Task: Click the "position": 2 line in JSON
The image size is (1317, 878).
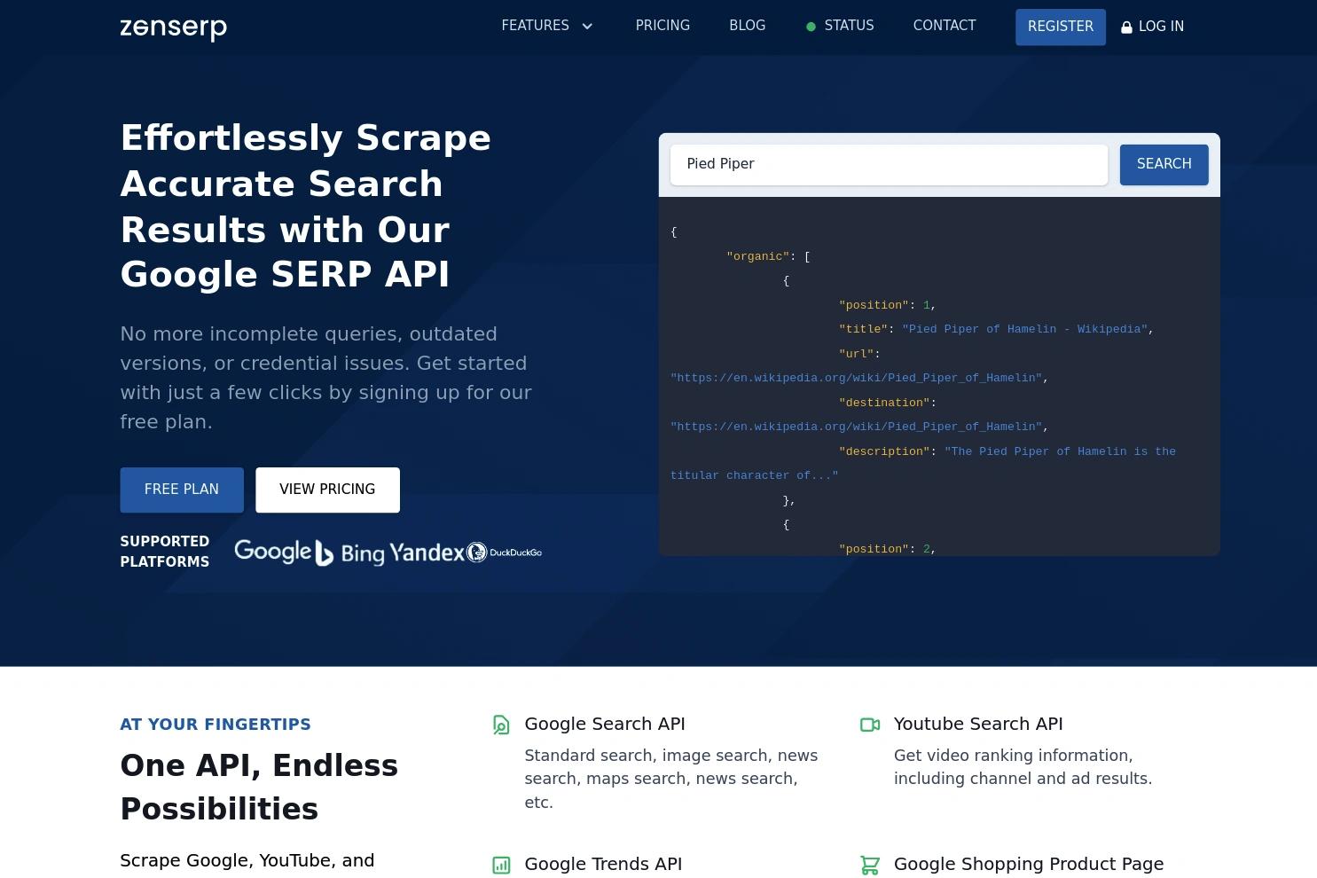Action: pos(888,549)
